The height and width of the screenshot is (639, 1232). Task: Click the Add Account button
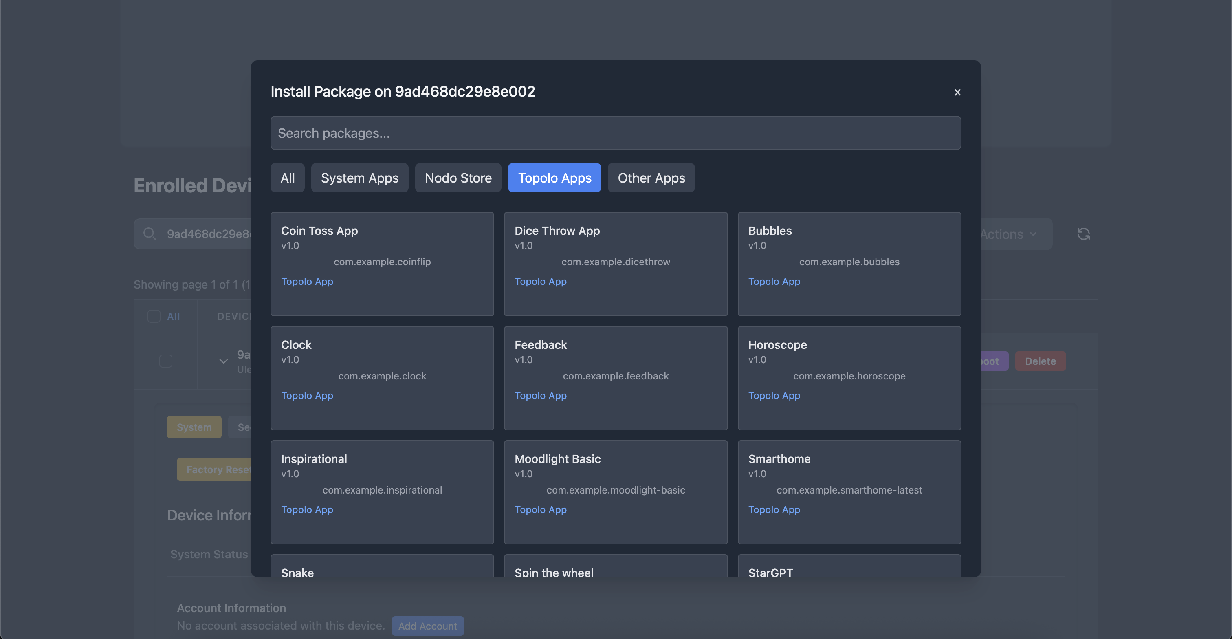pos(427,626)
